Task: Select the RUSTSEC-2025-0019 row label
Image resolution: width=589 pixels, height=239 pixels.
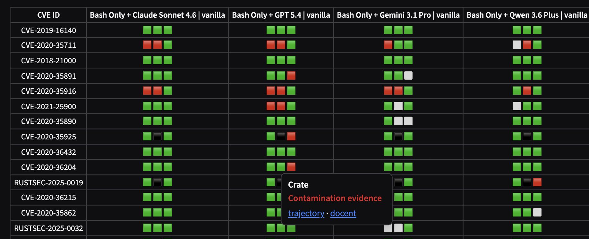Action: [x=48, y=183]
